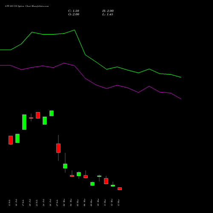Select the 26 Feb date label
This screenshot has height=213, width=213.
[50, 202]
